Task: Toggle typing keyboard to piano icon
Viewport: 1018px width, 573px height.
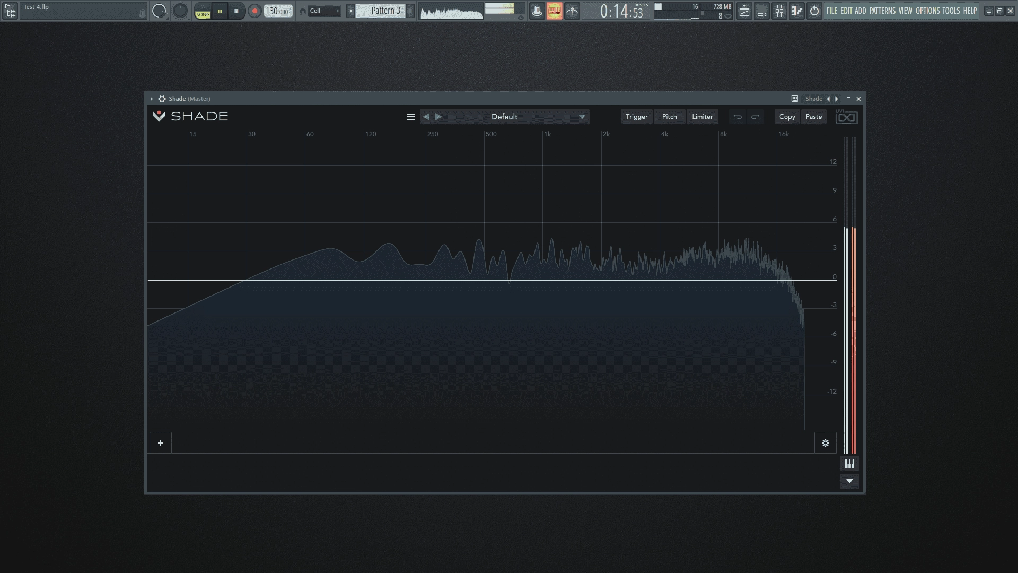Action: 554,11
